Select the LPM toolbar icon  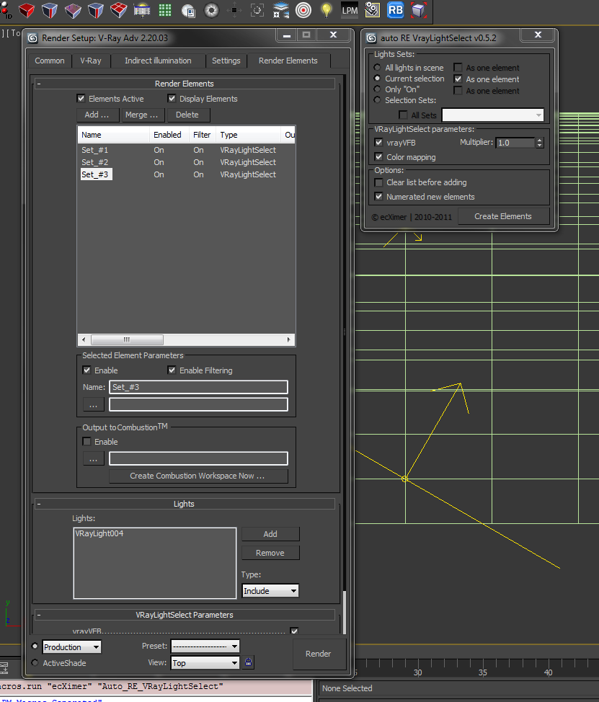click(349, 10)
